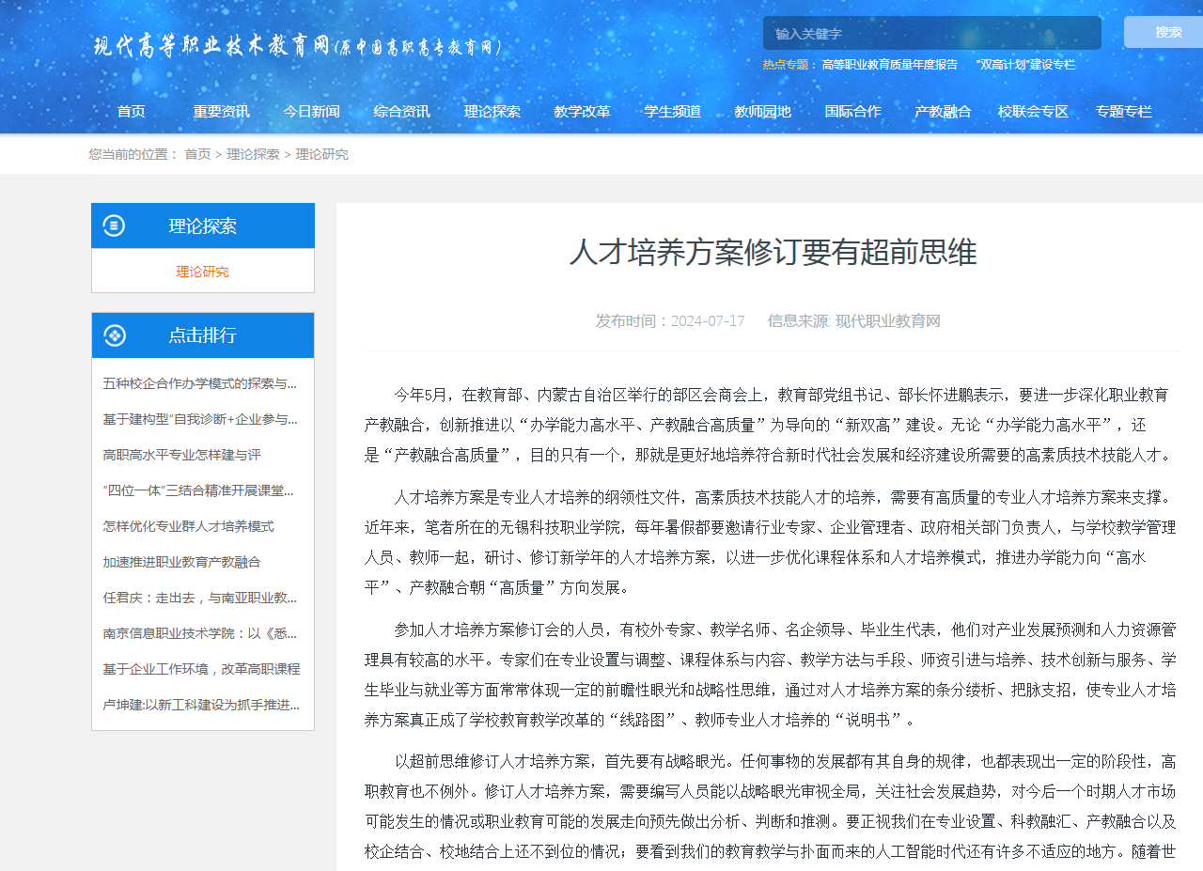
Task: Click 理论探索 in the breadcrumb trail
Action: 253,154
